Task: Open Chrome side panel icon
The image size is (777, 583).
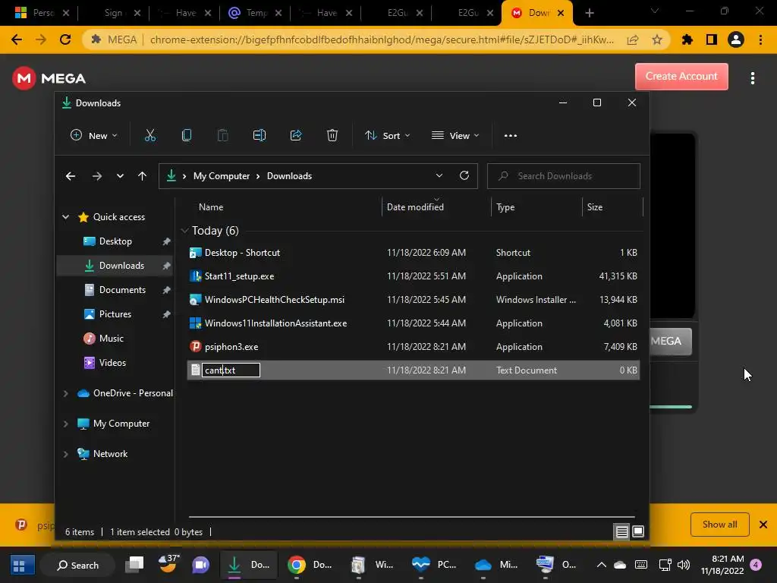Action: tap(712, 39)
